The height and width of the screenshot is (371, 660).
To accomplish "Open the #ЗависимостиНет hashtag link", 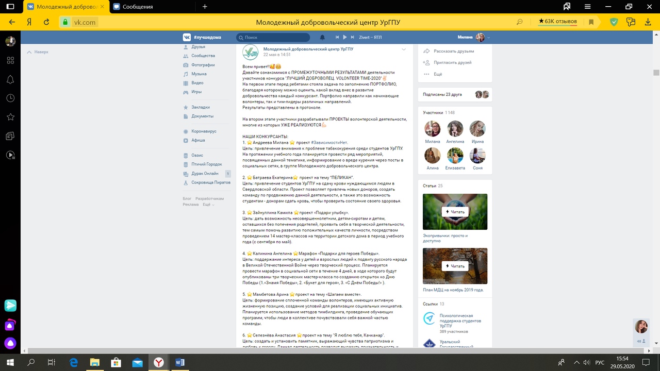I will (329, 142).
